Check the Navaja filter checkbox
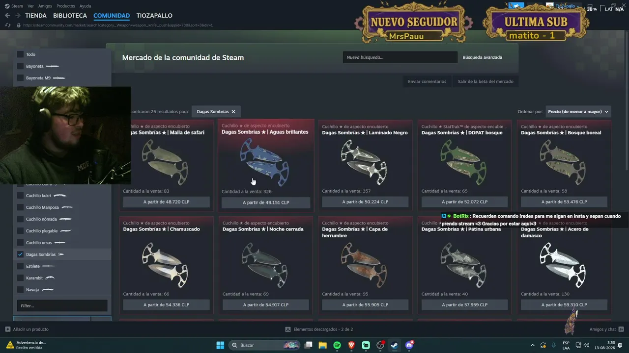This screenshot has width=629, height=353. coord(20,290)
